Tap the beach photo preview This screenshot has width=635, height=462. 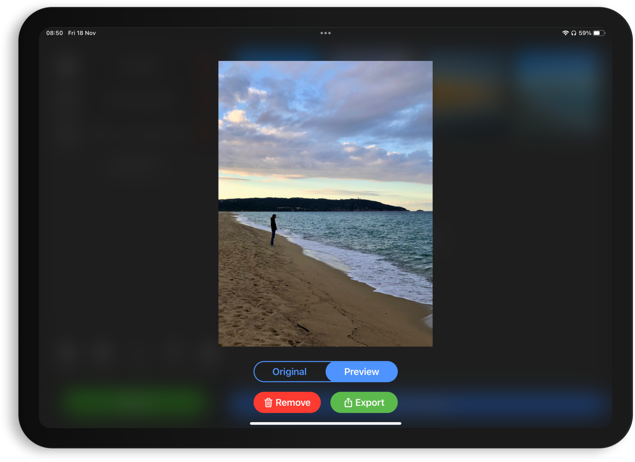tap(325, 204)
